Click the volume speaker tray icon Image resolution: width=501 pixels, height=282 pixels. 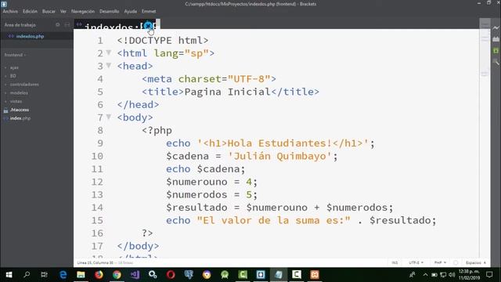point(452,275)
